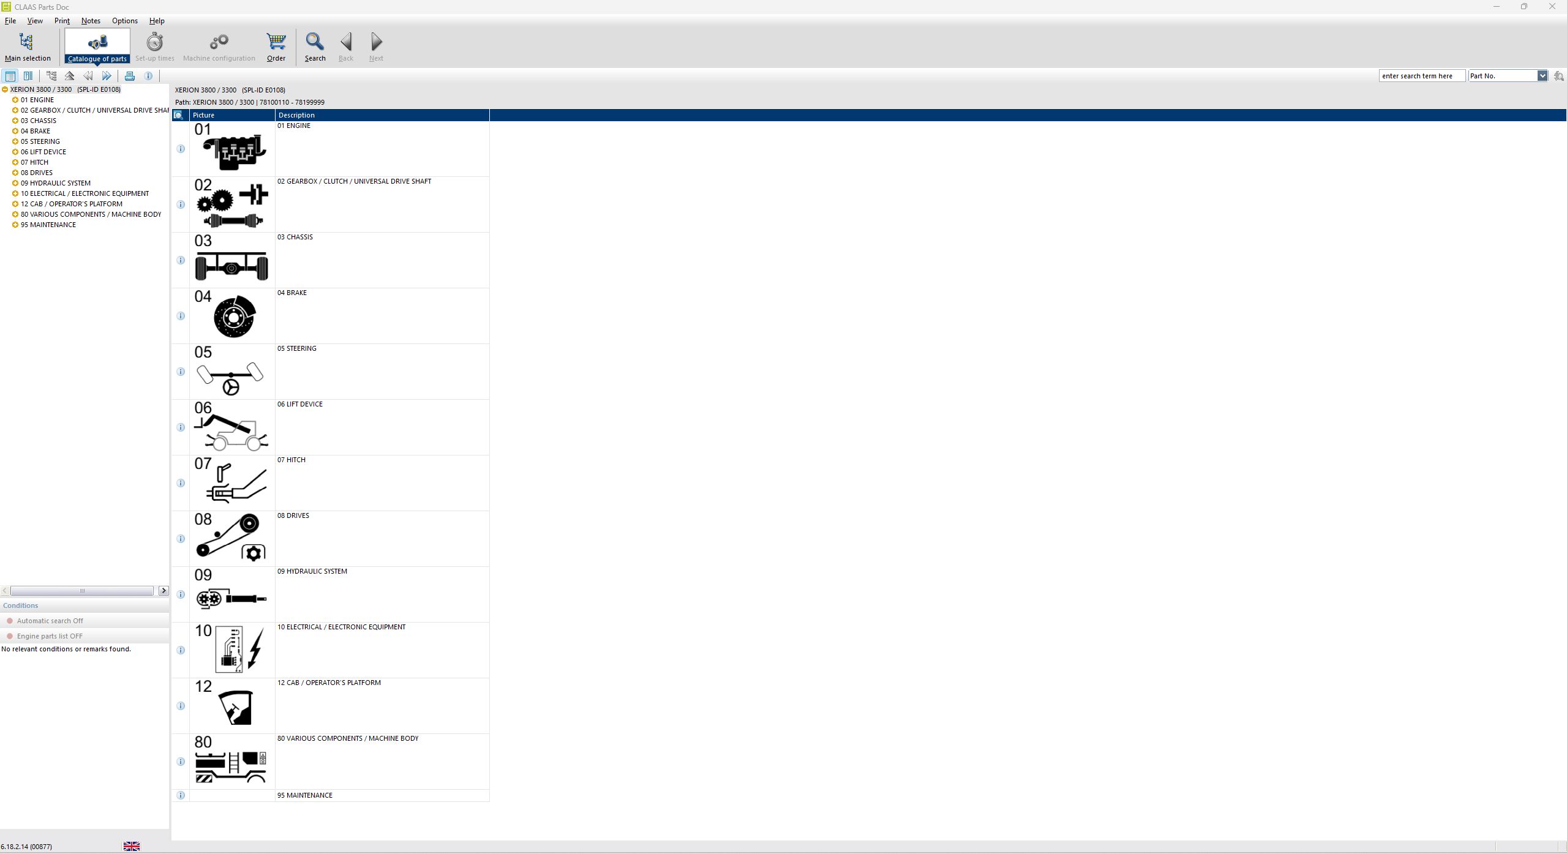Viewport: 1567px width, 854px height.
Task: Switch the list view layout toggle
Action: point(28,75)
